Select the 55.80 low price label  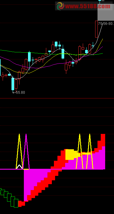[x=20, y=93]
